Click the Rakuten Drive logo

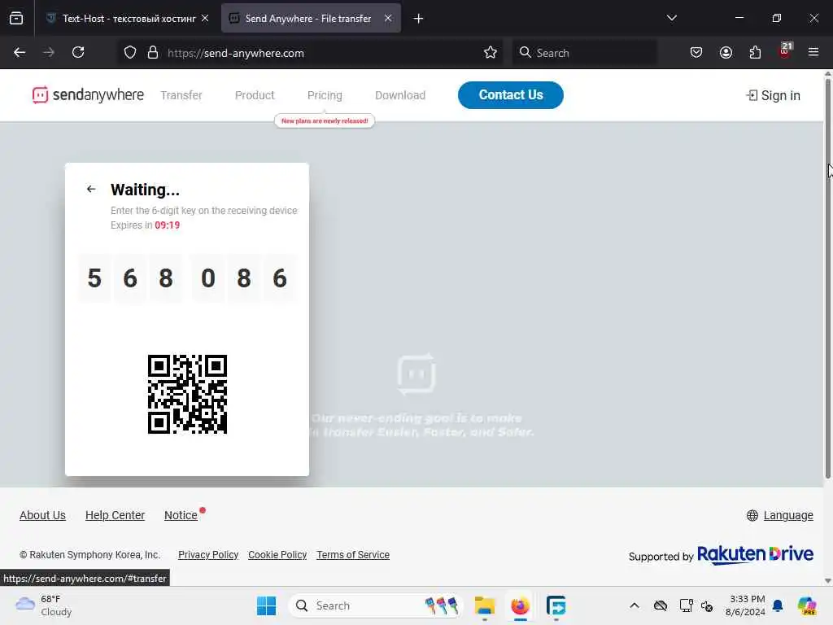click(755, 554)
